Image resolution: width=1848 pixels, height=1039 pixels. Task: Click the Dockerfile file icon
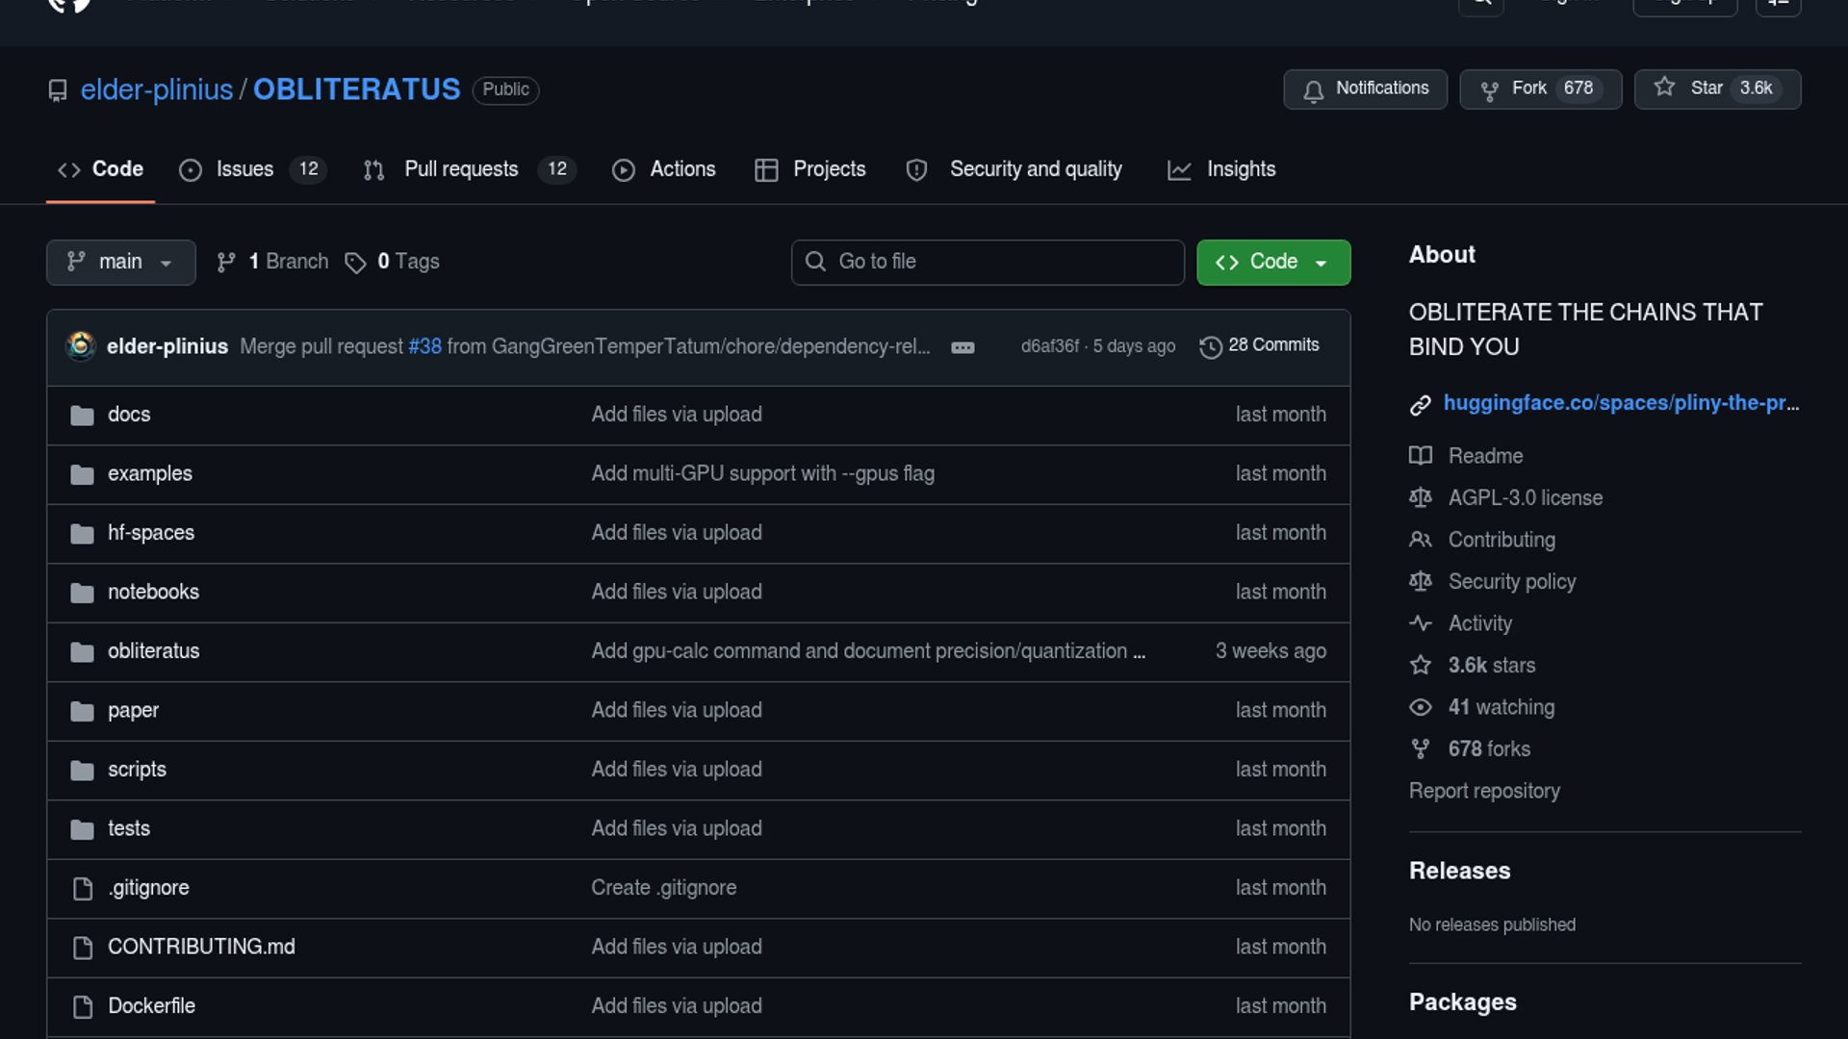pos(83,1006)
